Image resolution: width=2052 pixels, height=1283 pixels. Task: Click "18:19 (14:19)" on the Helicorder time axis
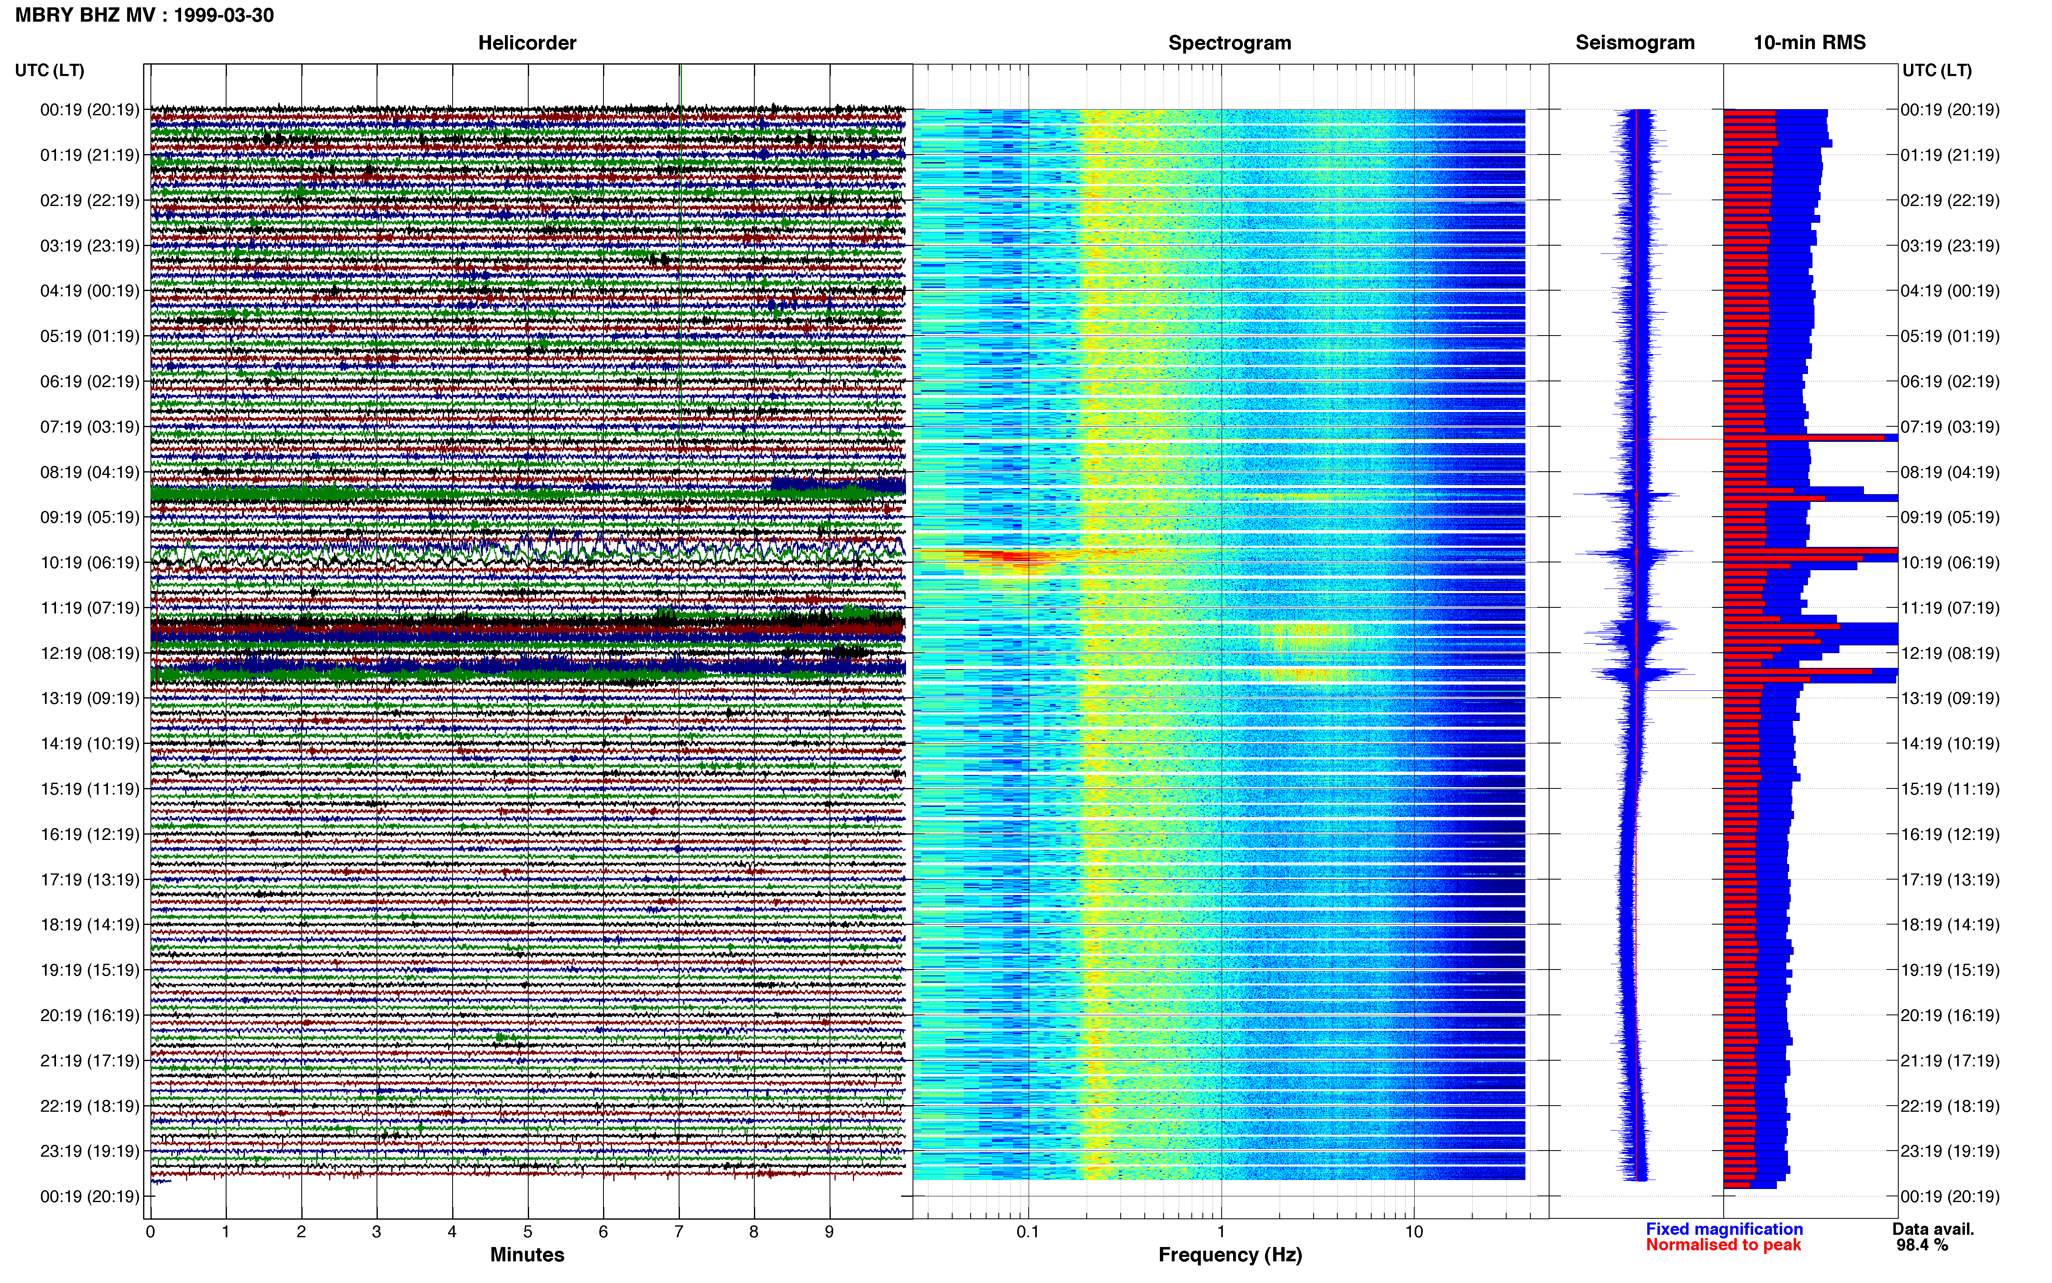[x=89, y=925]
